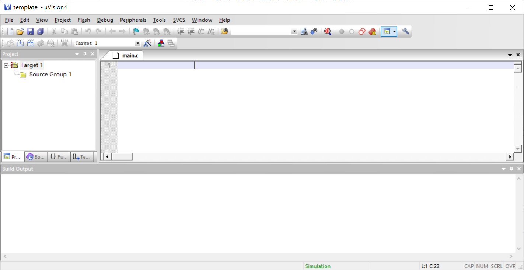The height and width of the screenshot is (270, 524).
Task: Click the Find document-binoculars icon
Action: [304, 32]
